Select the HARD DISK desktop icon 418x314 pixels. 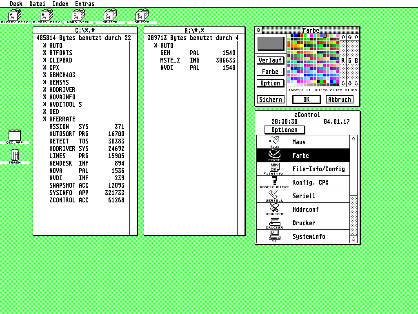pyautogui.click(x=78, y=16)
